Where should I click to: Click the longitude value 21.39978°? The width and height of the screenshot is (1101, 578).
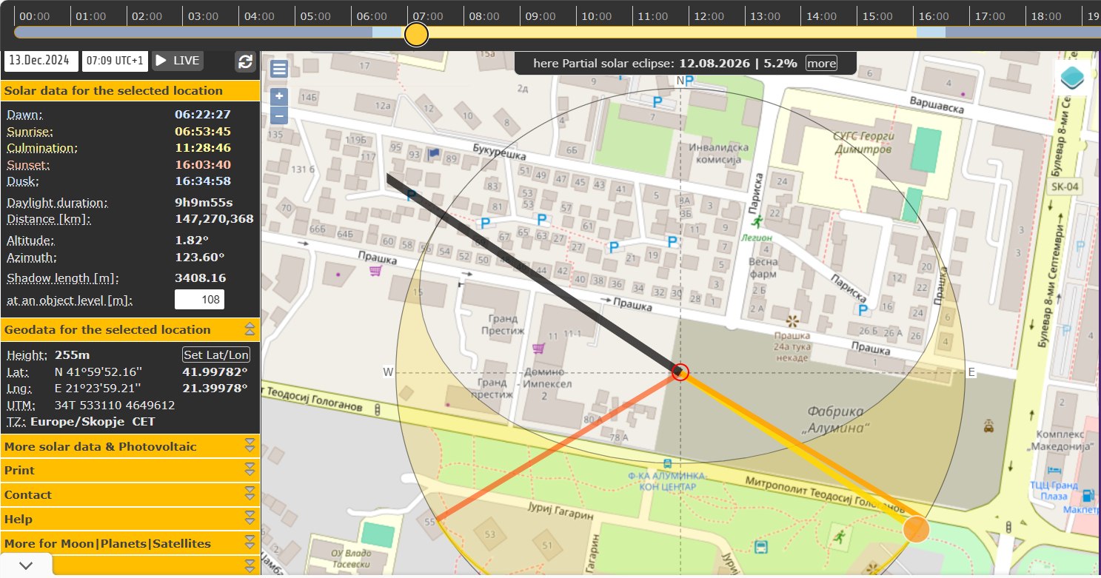pyautogui.click(x=215, y=388)
